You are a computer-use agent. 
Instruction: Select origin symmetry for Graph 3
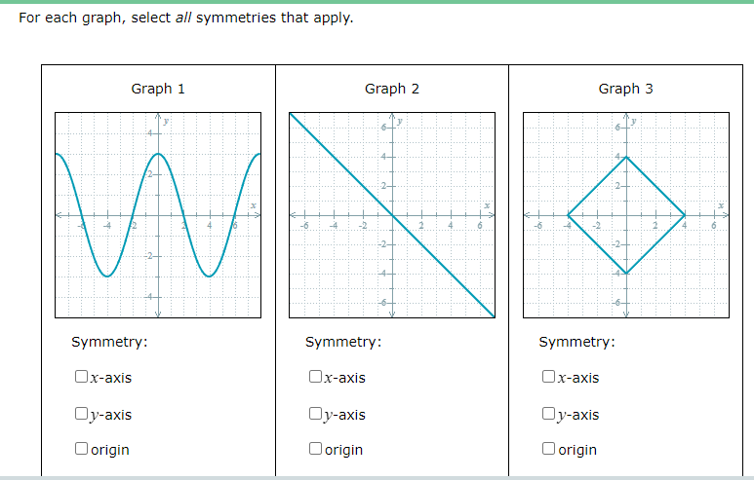pyautogui.click(x=549, y=450)
